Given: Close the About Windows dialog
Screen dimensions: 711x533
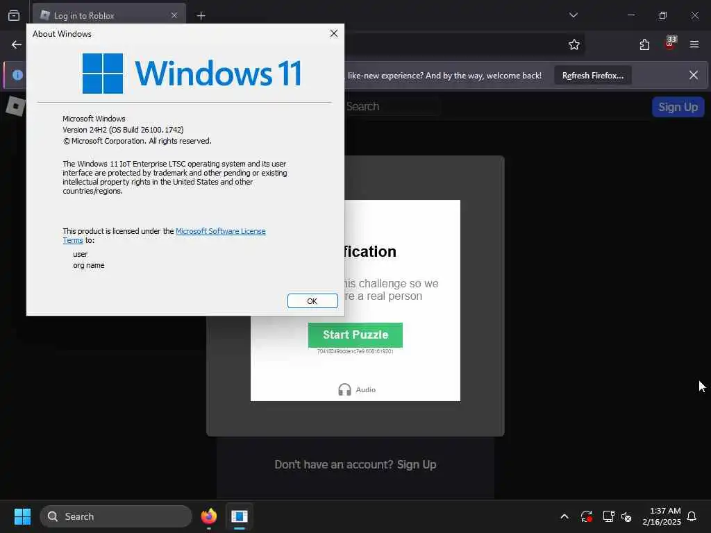Looking at the screenshot, I should (334, 33).
